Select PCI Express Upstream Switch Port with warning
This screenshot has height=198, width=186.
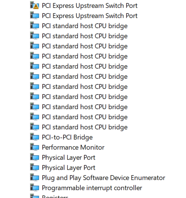point(90,6)
